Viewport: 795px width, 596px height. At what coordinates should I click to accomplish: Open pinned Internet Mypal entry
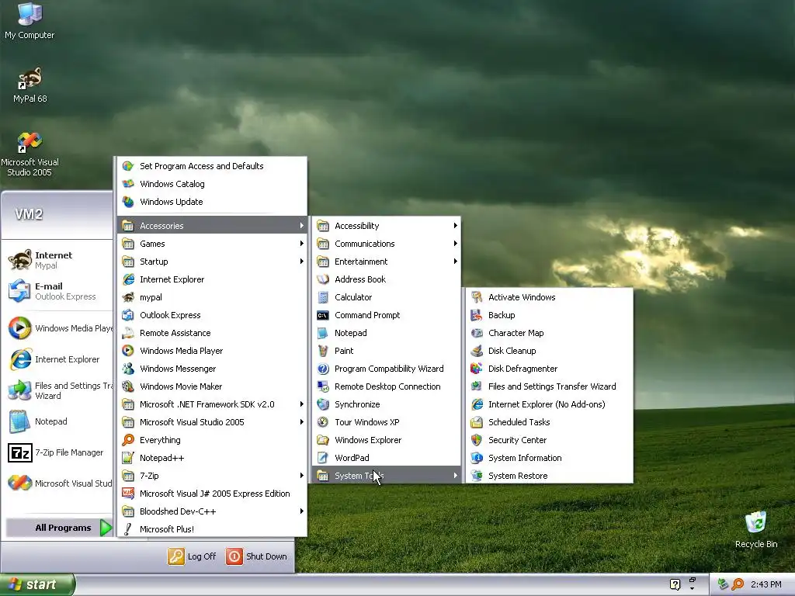click(57, 260)
